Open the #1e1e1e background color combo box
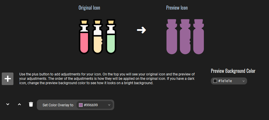The height and width of the screenshot is (120, 269). coord(229,81)
